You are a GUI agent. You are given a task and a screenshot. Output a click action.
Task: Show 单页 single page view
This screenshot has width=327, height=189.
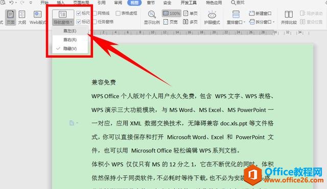(190, 14)
